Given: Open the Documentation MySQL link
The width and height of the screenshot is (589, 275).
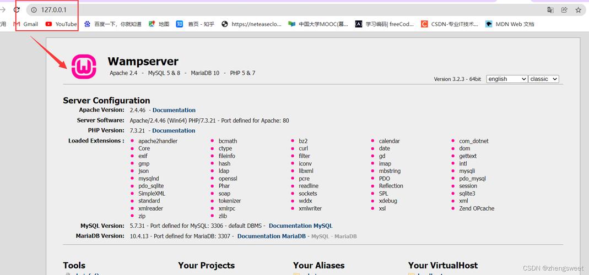Looking at the screenshot, I should pos(300,226).
